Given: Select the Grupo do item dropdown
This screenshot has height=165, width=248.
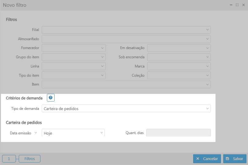Looking at the screenshot, I should tap(74, 57).
